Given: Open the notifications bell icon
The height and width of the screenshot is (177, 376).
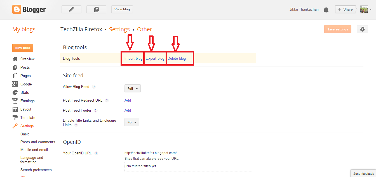Looking at the screenshot, I should tap(326, 10).
